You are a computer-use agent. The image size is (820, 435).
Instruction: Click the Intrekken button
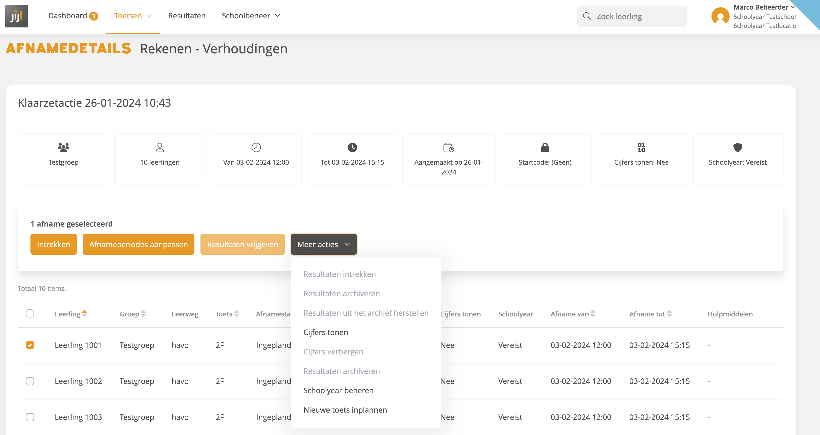[53, 244]
